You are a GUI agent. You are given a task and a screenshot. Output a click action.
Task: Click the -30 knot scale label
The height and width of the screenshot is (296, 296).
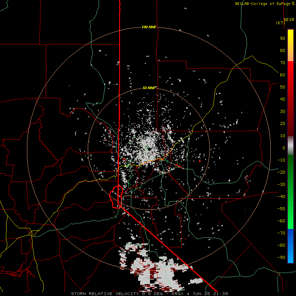click(281, 185)
